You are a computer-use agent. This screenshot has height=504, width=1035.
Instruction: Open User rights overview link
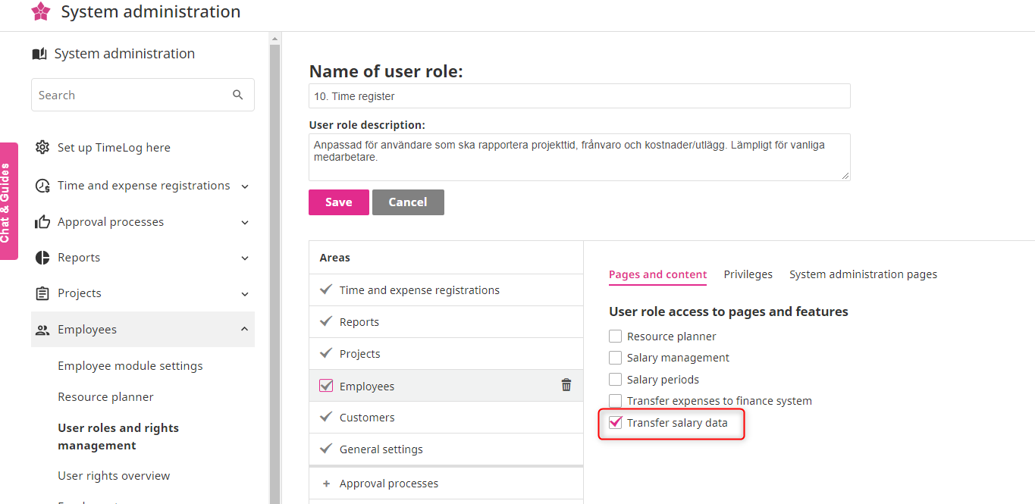[x=114, y=476]
